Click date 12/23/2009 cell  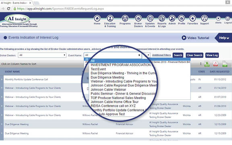tap(220, 115)
